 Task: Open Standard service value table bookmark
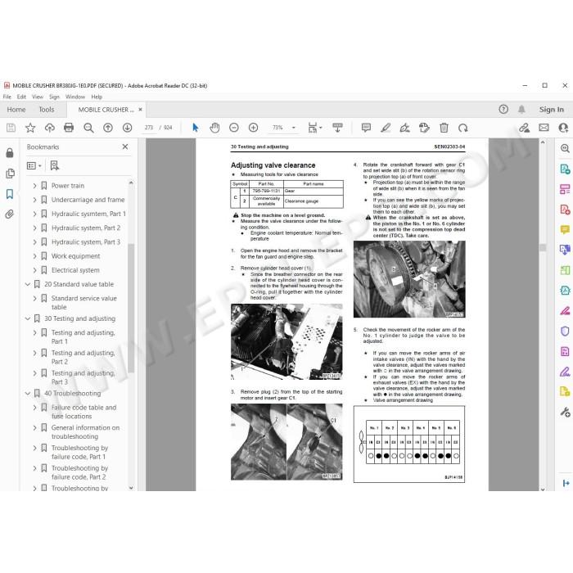click(83, 303)
